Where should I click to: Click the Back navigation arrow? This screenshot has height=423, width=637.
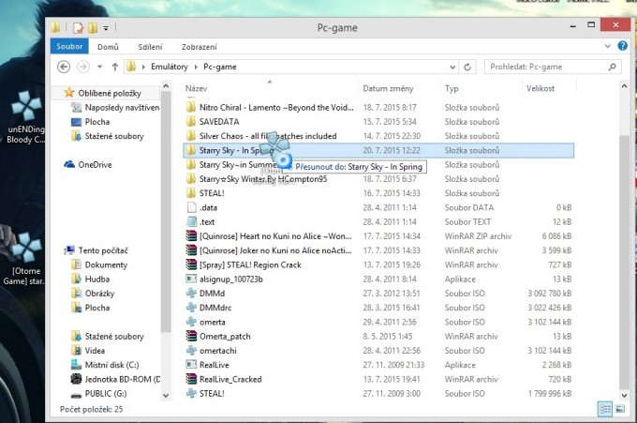point(64,67)
